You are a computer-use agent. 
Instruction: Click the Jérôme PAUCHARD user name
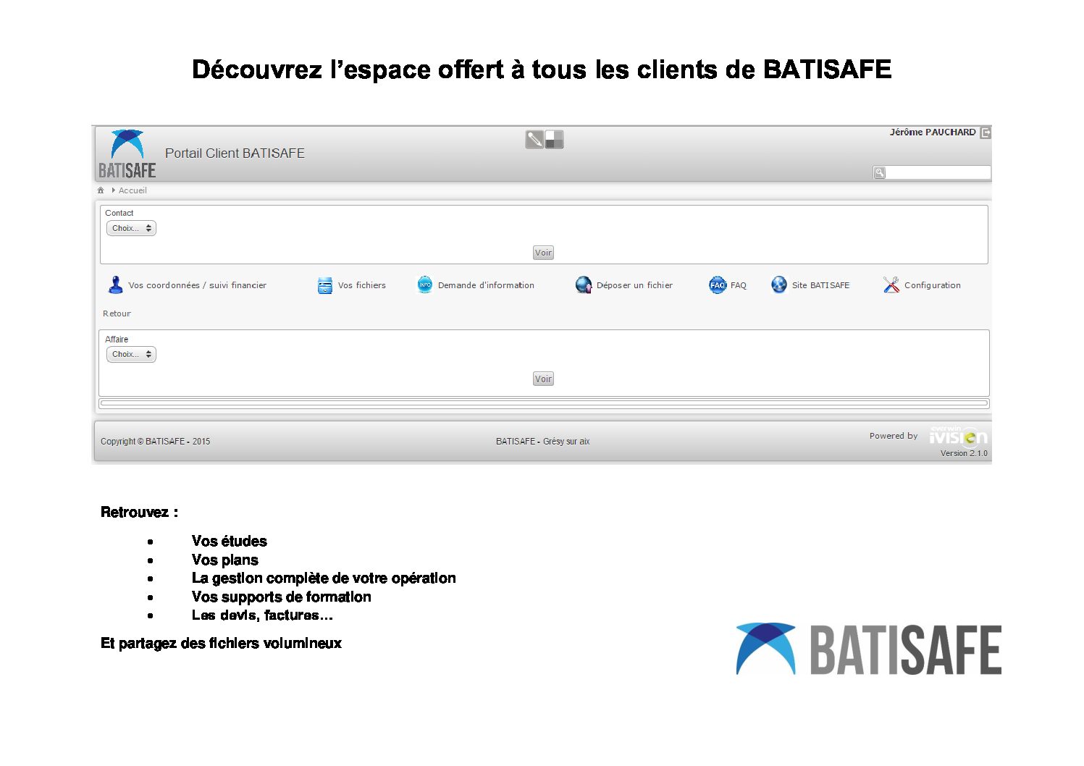[933, 132]
